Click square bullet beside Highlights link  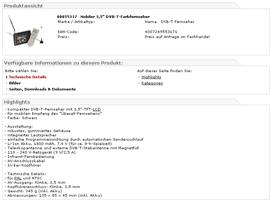point(139,77)
